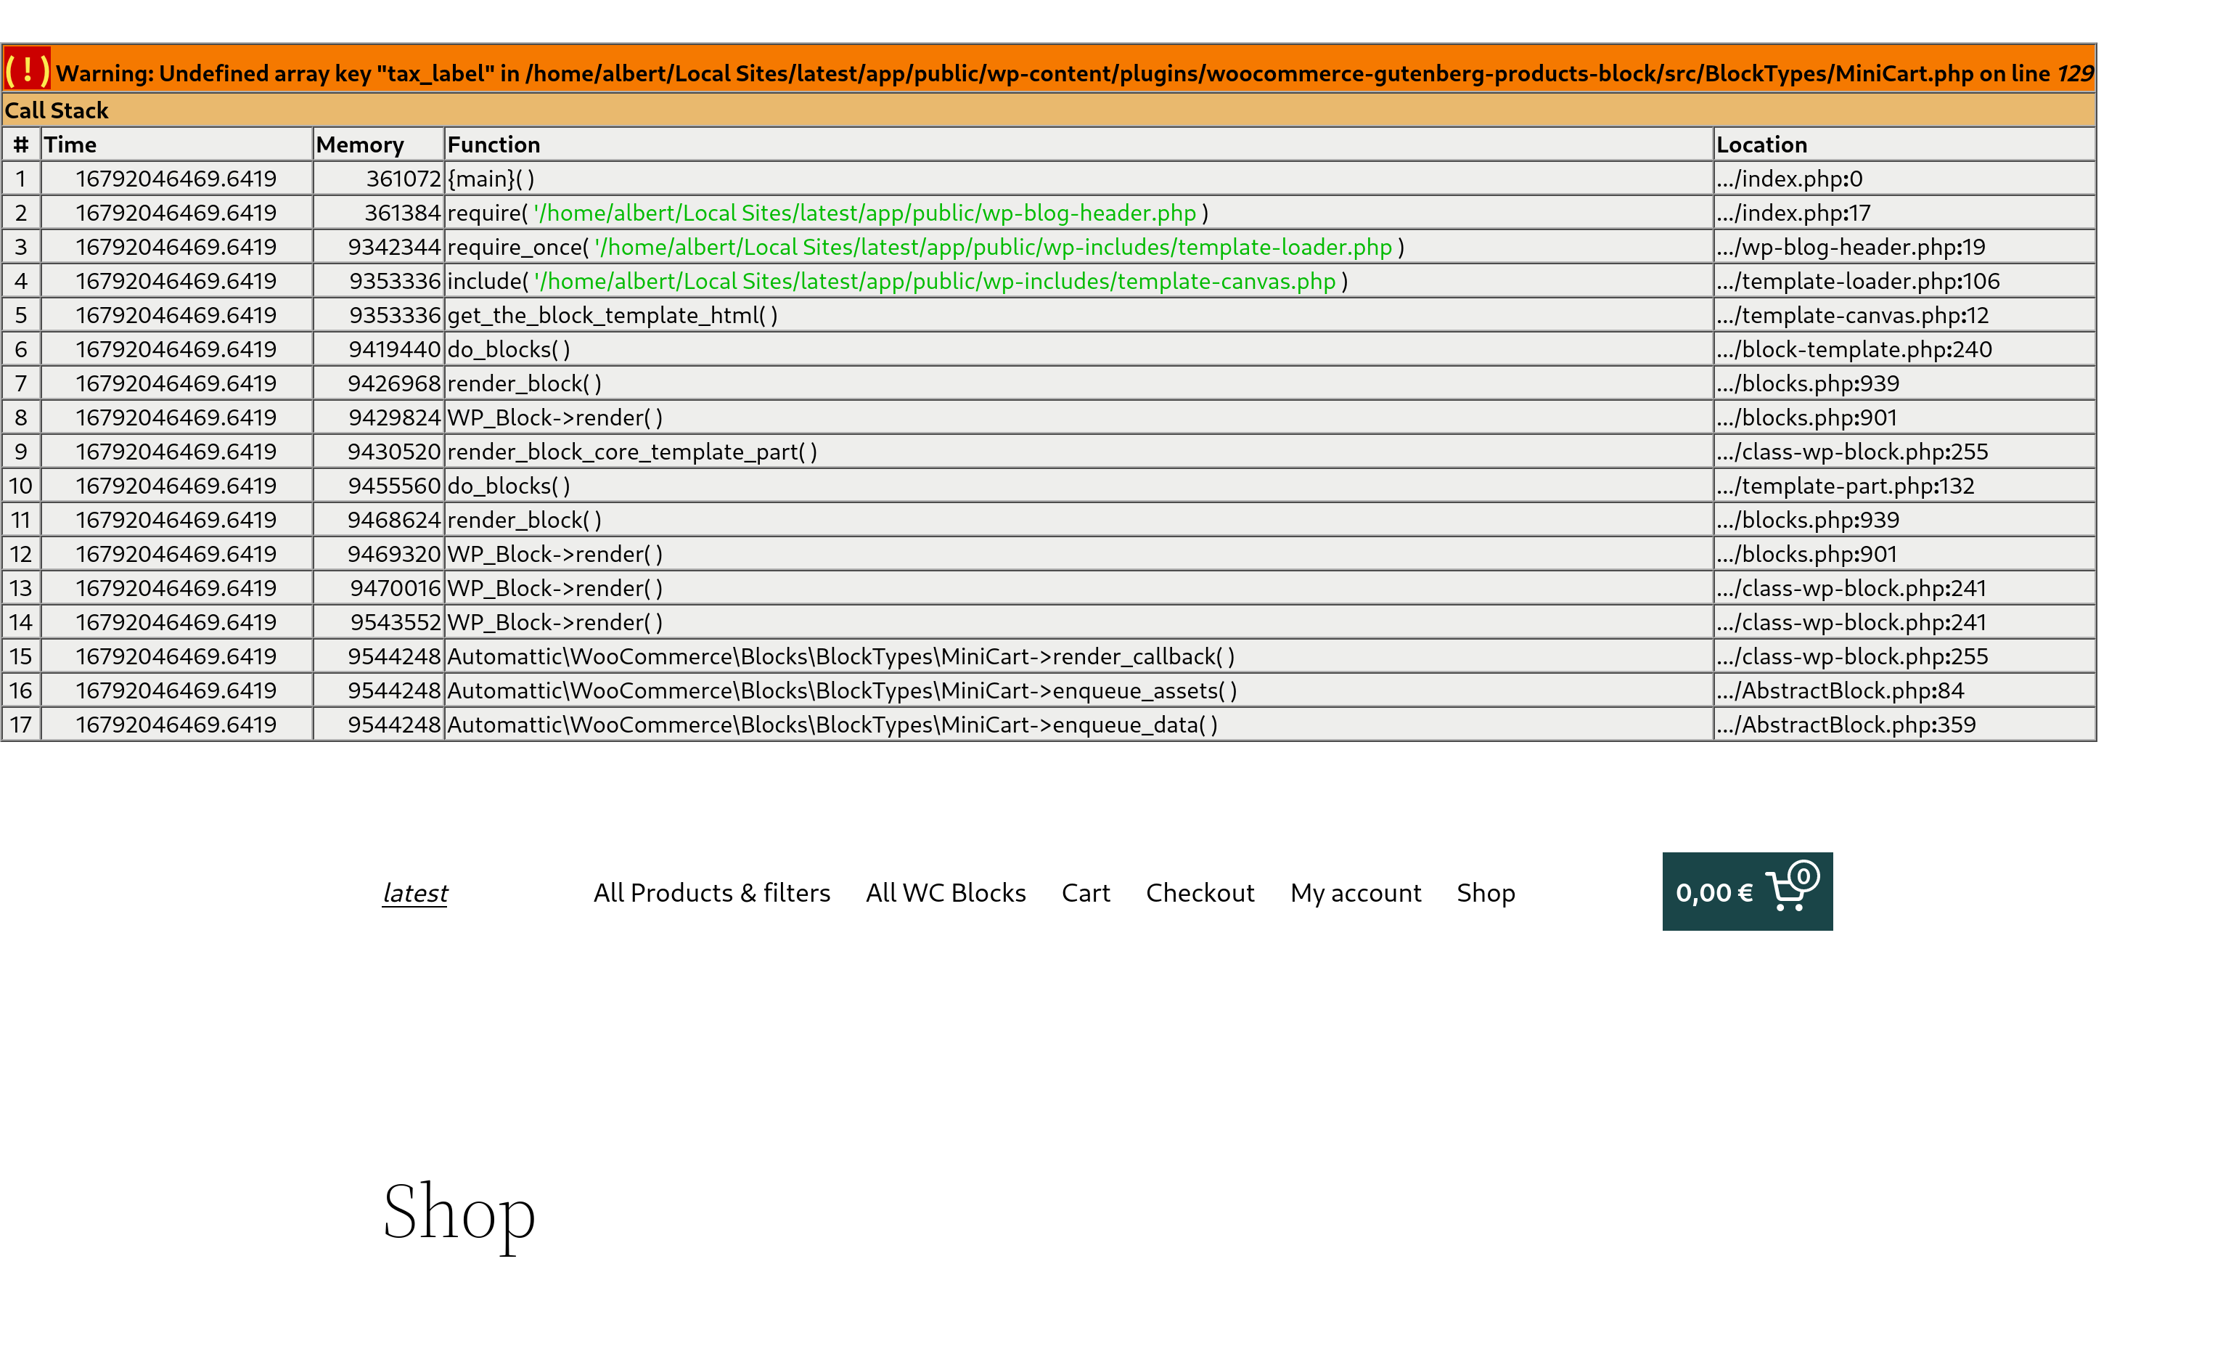Image resolution: width=2215 pixels, height=1362 pixels.
Task: Click the Memory column header
Action: pos(378,144)
